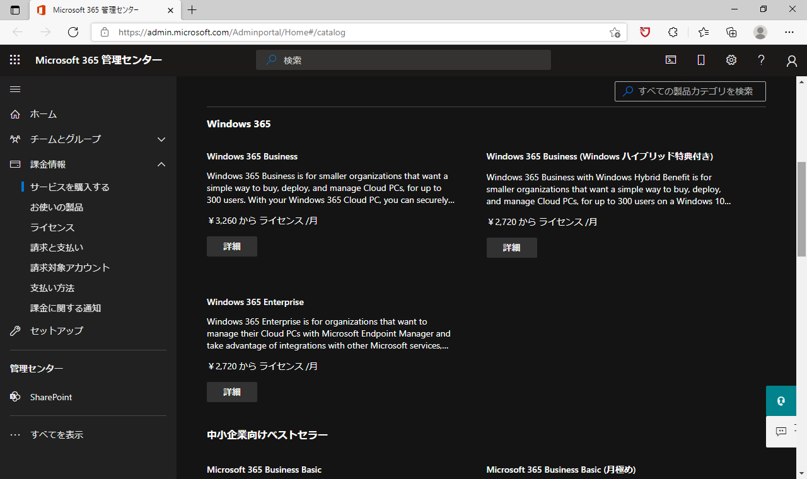Click the すべてを表示 ellipsis icon

16,435
